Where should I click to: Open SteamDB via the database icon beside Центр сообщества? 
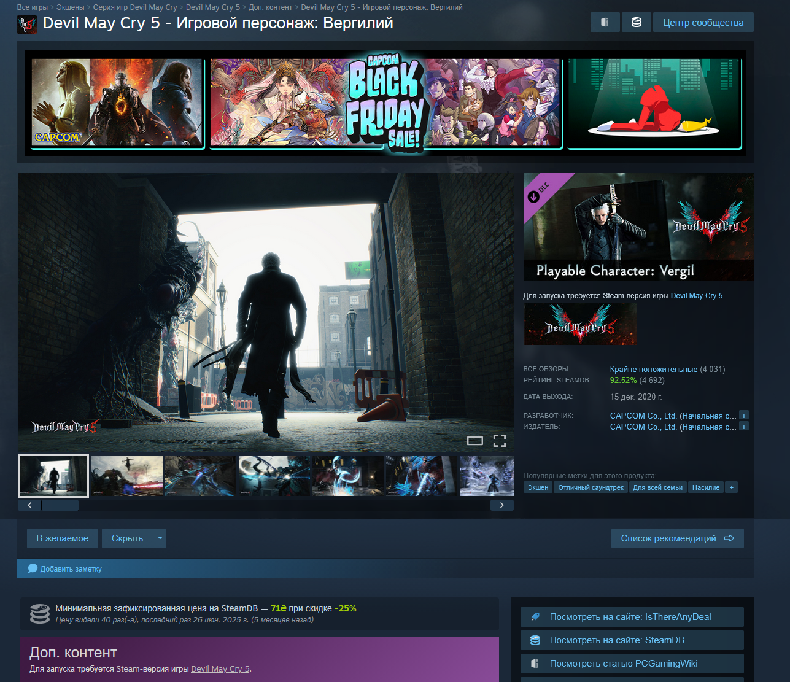(x=637, y=23)
